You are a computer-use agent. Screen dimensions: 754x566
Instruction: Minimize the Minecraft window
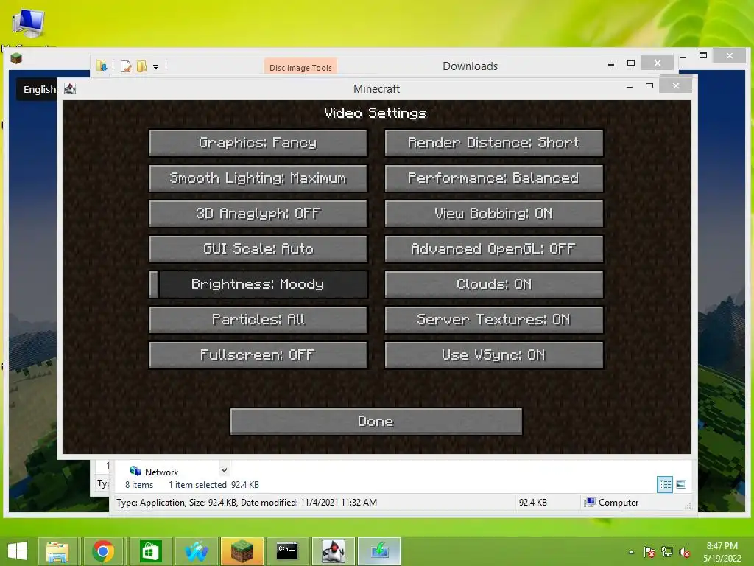(630, 87)
